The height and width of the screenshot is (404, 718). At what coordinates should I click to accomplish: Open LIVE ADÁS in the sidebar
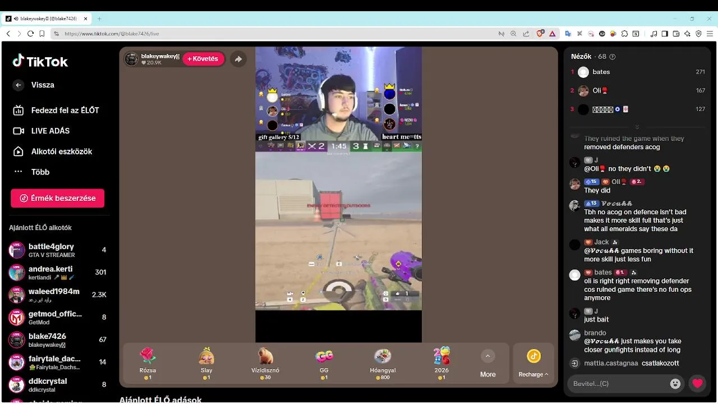tap(42, 131)
